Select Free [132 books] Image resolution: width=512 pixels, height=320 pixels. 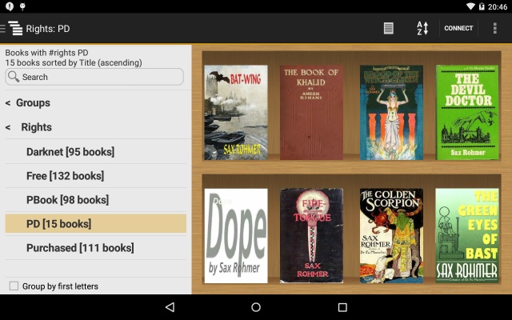96,176
